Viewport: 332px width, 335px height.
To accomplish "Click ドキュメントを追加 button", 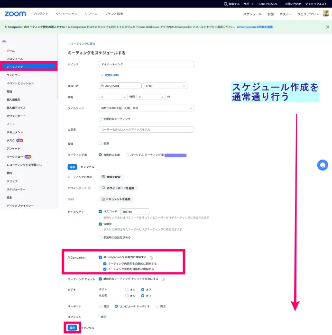I will coord(116,199).
